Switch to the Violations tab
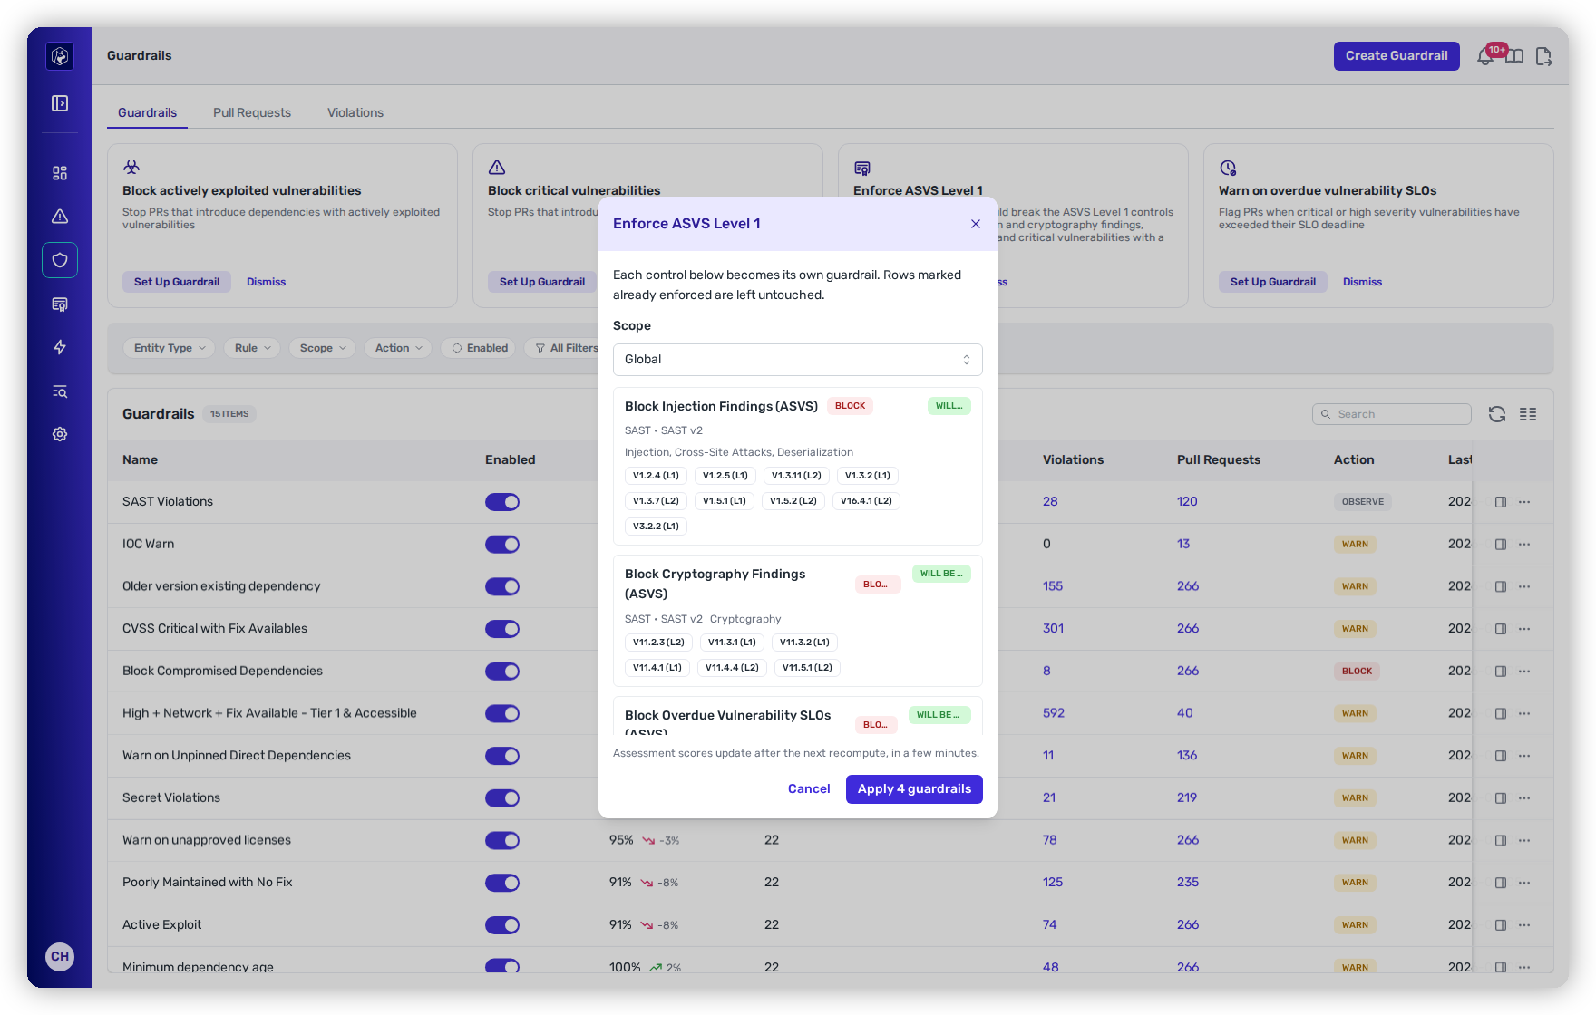The image size is (1596, 1015). point(355,112)
